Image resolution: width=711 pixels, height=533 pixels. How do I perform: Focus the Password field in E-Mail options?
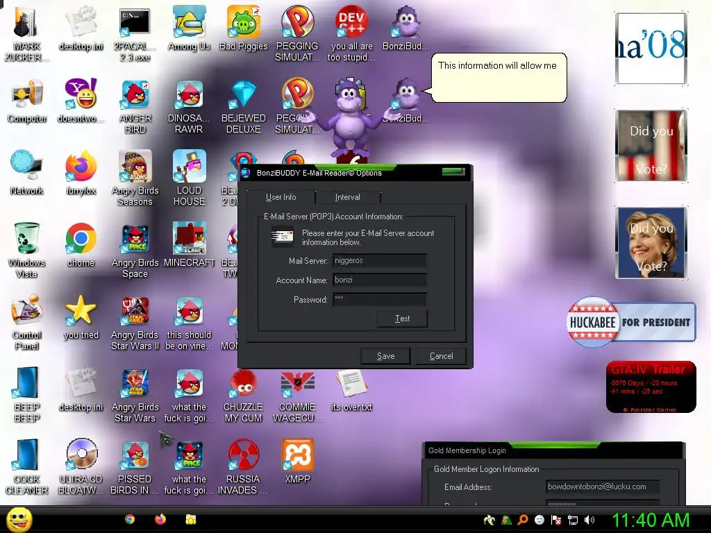(380, 299)
